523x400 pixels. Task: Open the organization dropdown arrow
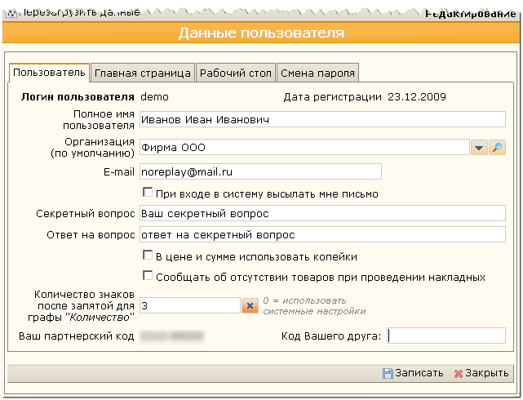[x=480, y=148]
